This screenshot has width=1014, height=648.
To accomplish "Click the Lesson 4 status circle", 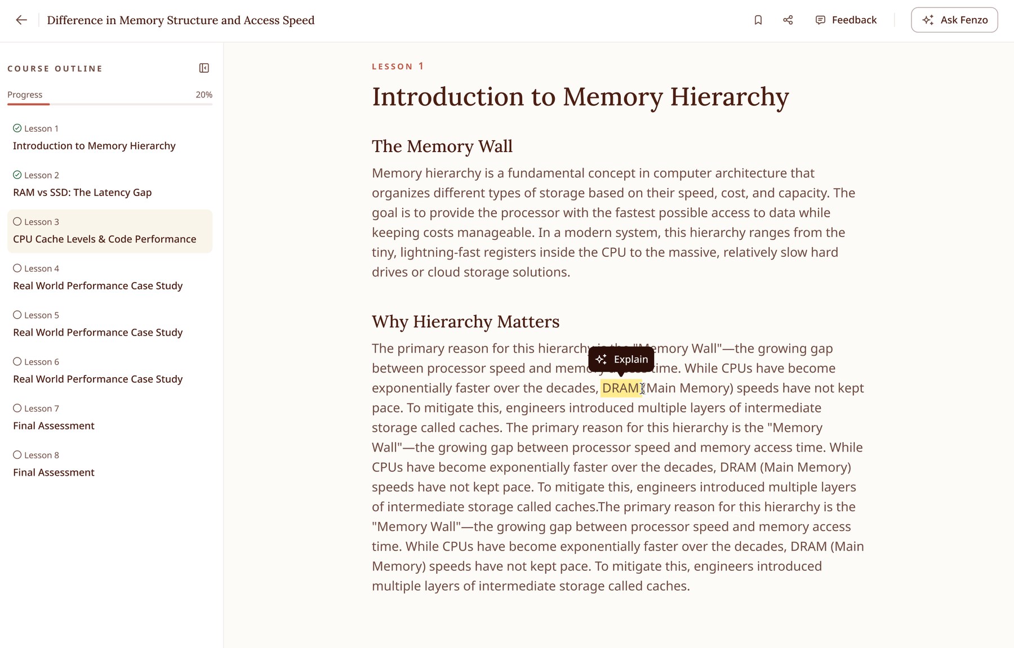I will [x=17, y=269].
